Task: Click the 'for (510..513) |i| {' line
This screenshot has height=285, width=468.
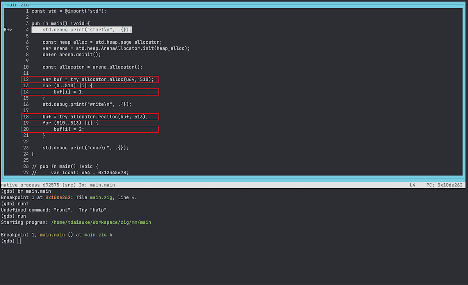Action: tap(70, 123)
